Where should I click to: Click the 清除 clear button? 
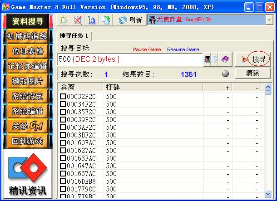[x=252, y=74]
